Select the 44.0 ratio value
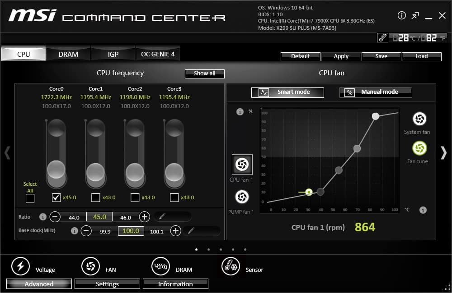The image size is (452, 293). [74, 218]
